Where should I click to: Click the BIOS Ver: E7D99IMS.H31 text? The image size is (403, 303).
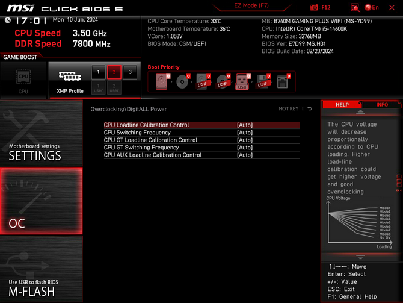point(294,44)
